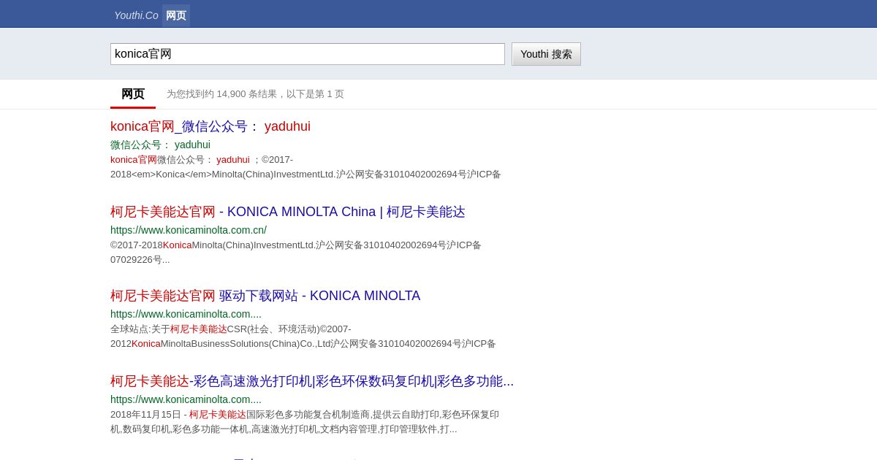Click URL https://www.konicaminolta.com.cn/
The image size is (877, 460).
point(189,230)
